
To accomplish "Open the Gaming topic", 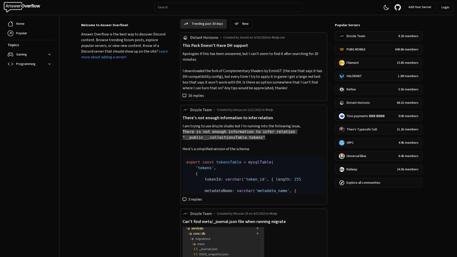I will pos(21,54).
